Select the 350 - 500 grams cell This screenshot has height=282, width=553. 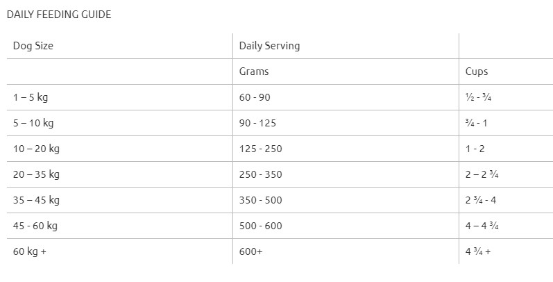point(260,200)
